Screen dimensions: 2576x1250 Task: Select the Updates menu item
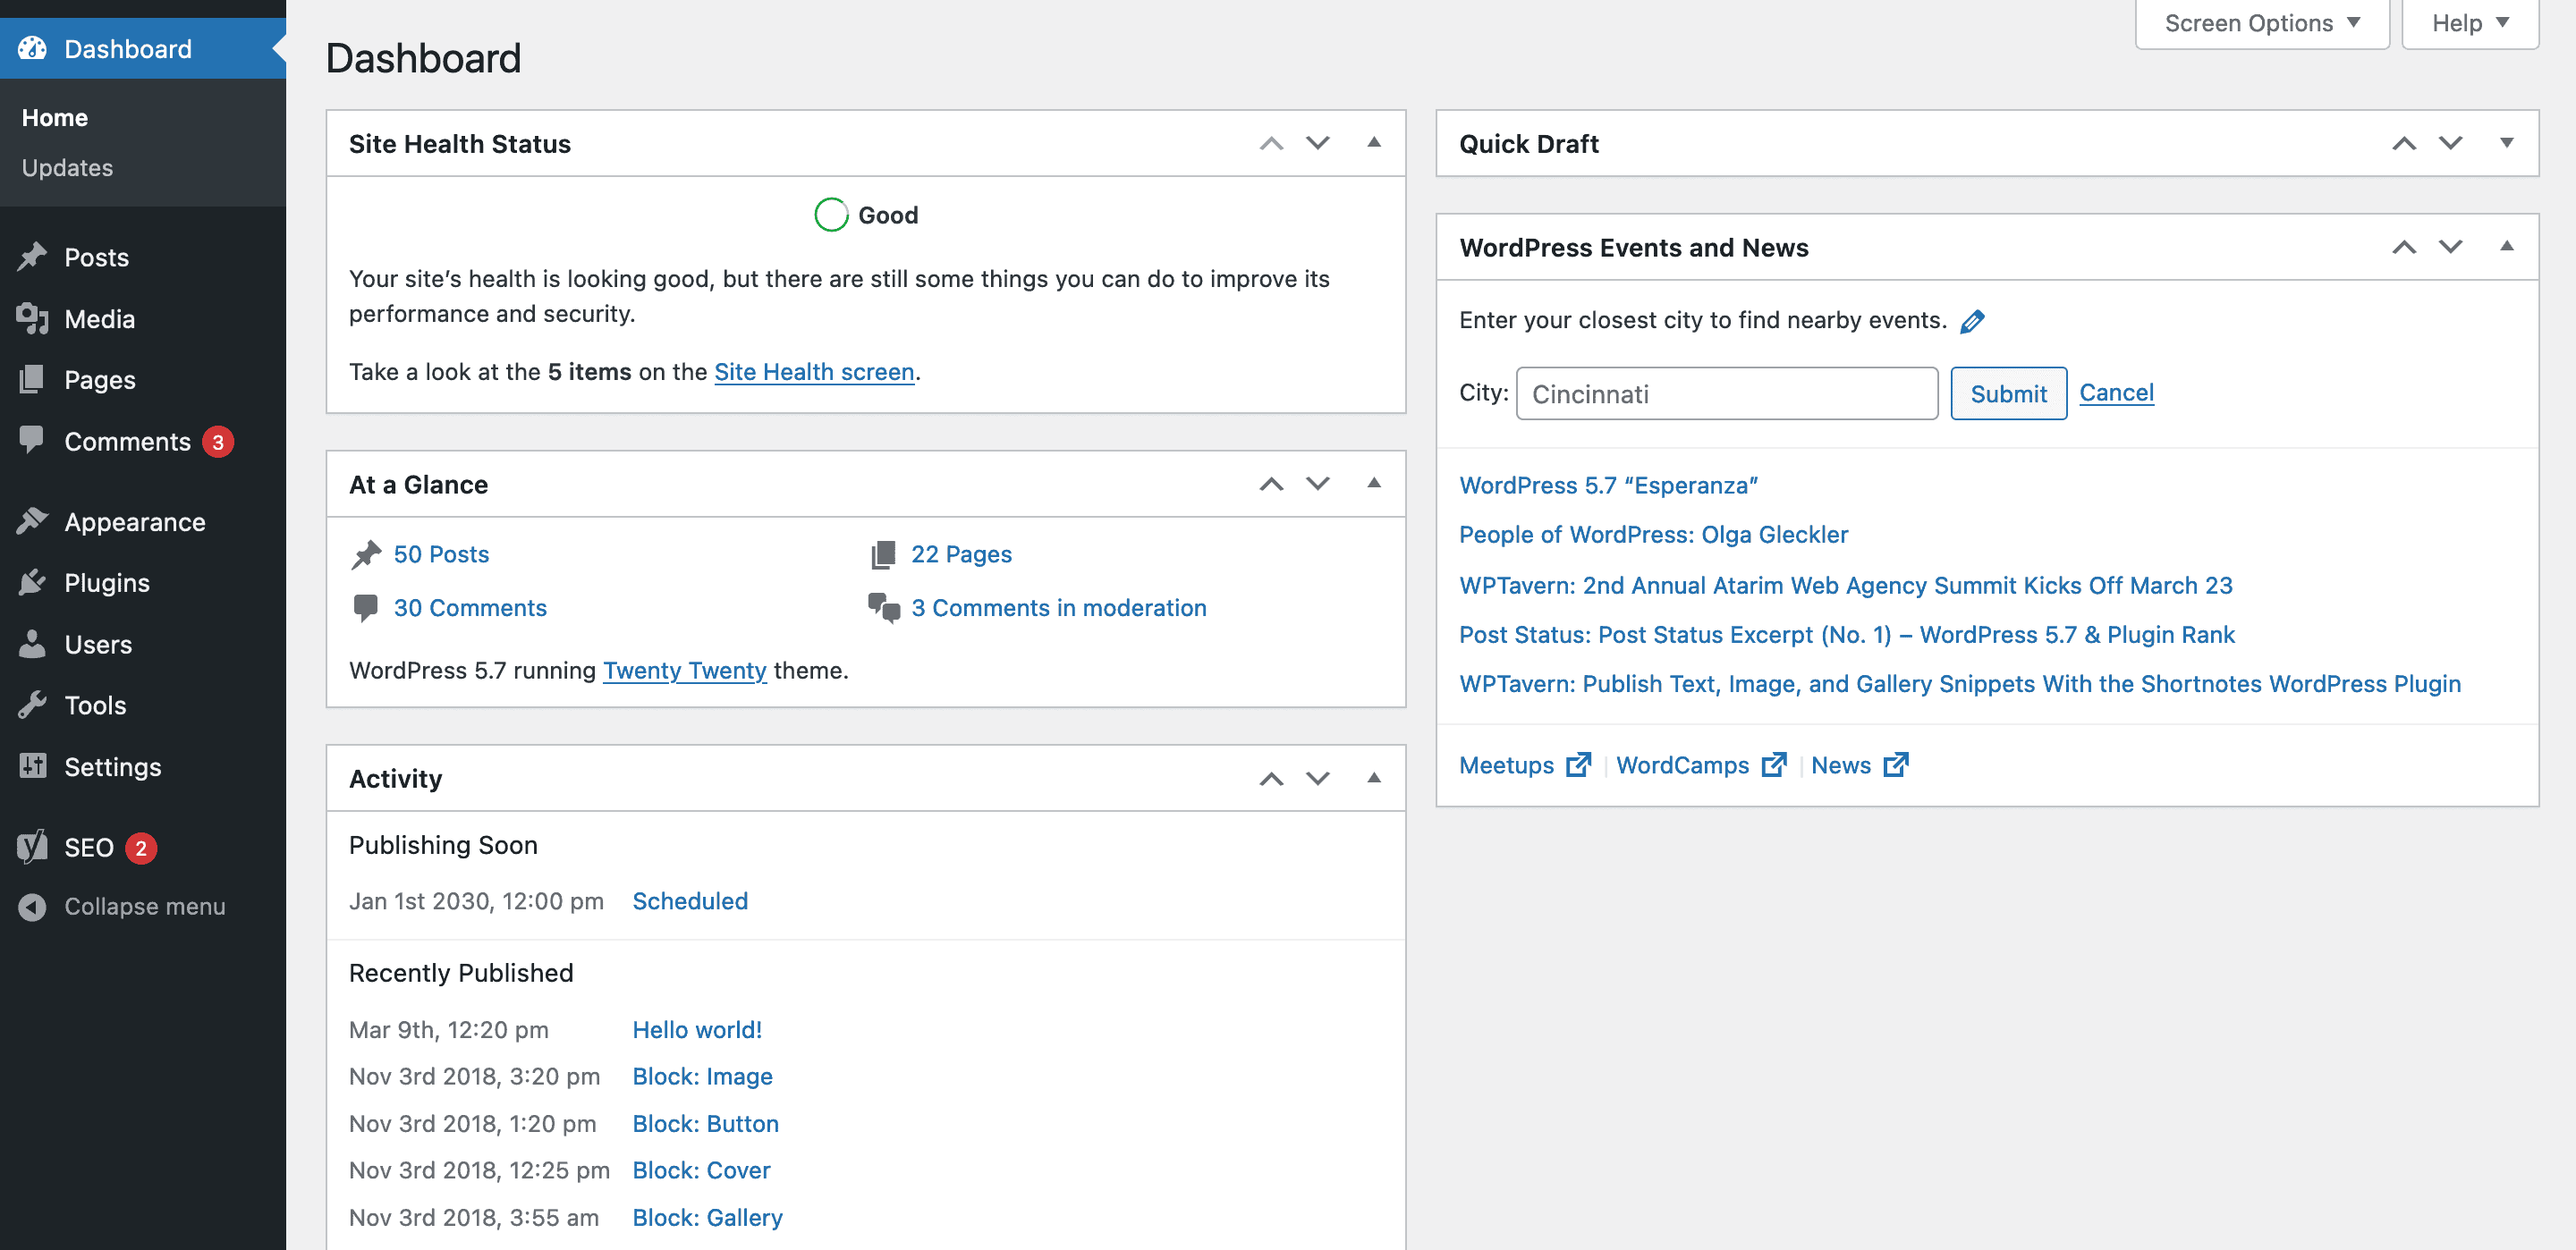(x=67, y=166)
